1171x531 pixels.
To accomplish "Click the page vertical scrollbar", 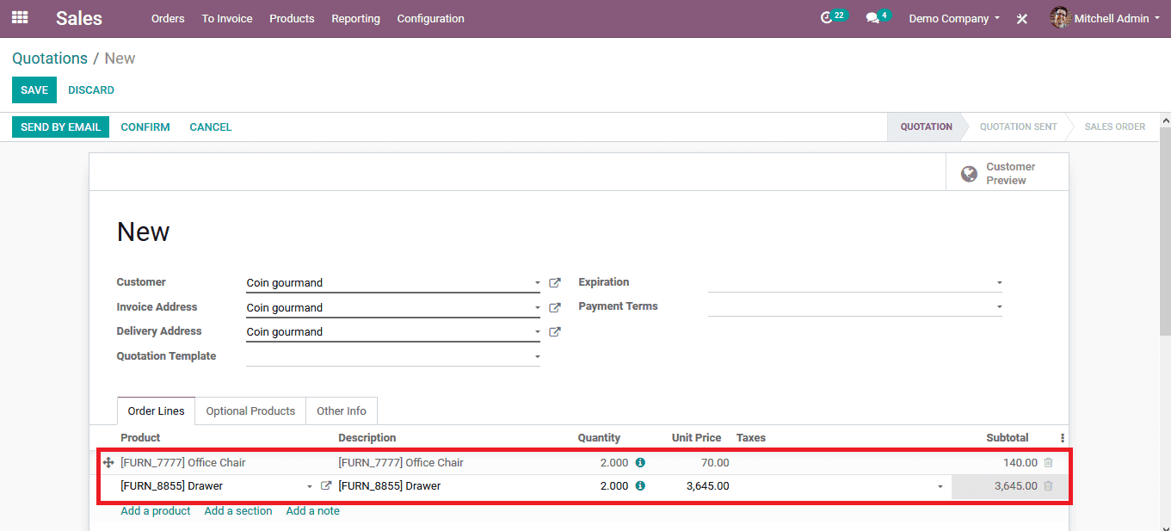I will pyautogui.click(x=1165, y=231).
